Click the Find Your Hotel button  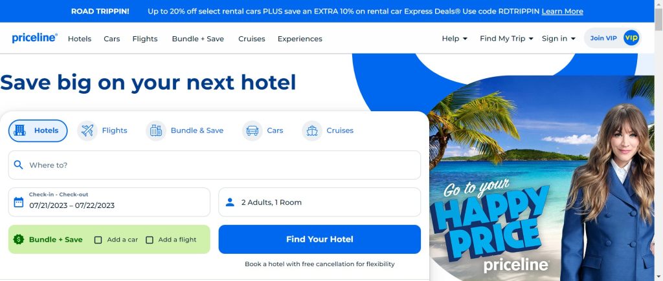(320, 239)
